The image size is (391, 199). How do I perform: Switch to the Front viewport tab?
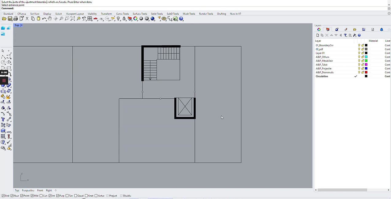pos(40,190)
